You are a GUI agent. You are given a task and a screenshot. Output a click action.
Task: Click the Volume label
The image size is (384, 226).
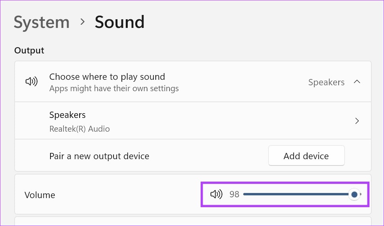coord(39,195)
